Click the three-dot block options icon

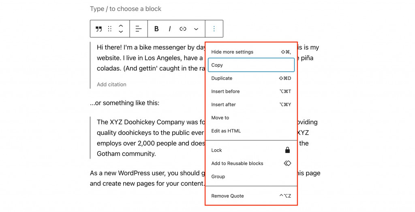214,29
